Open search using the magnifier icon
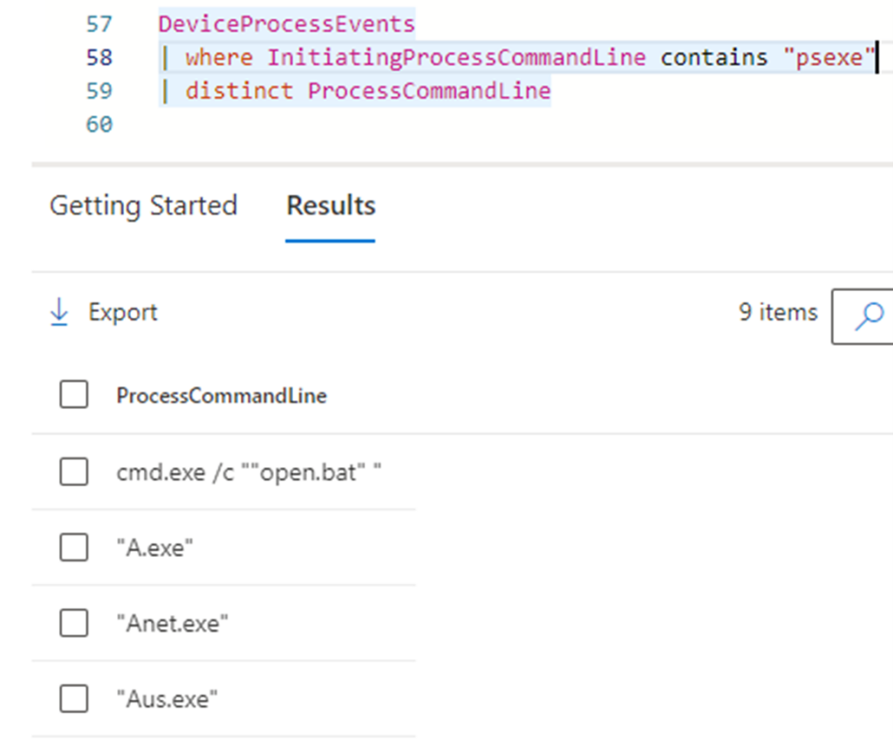893x739 pixels. point(869,316)
